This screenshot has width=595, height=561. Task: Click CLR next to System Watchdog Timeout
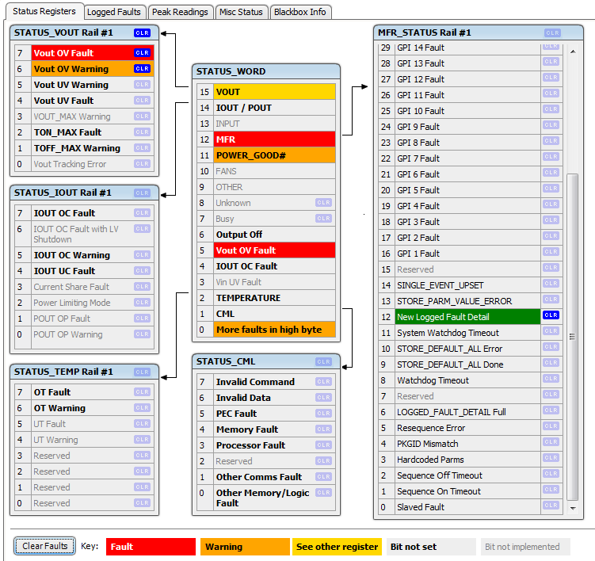pyautogui.click(x=551, y=331)
